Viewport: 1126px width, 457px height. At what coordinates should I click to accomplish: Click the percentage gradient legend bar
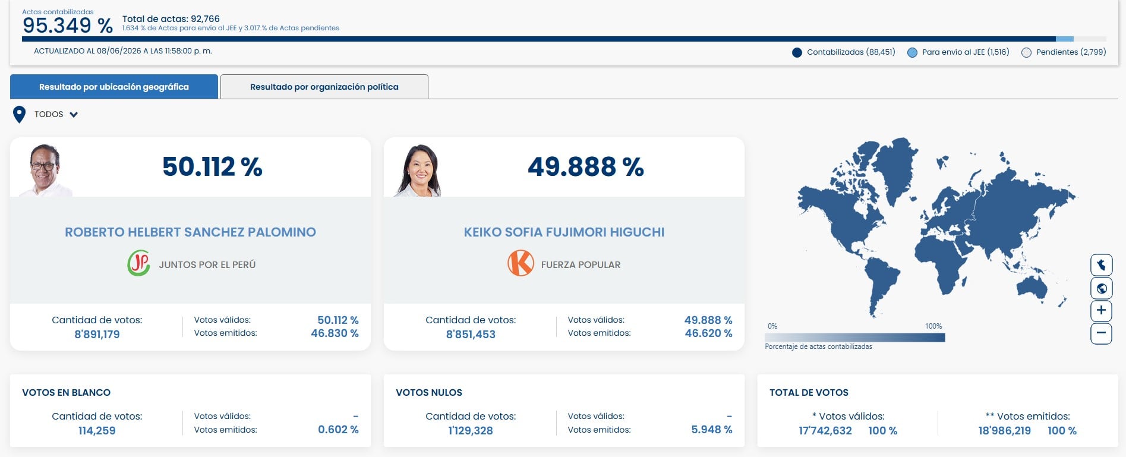point(855,338)
